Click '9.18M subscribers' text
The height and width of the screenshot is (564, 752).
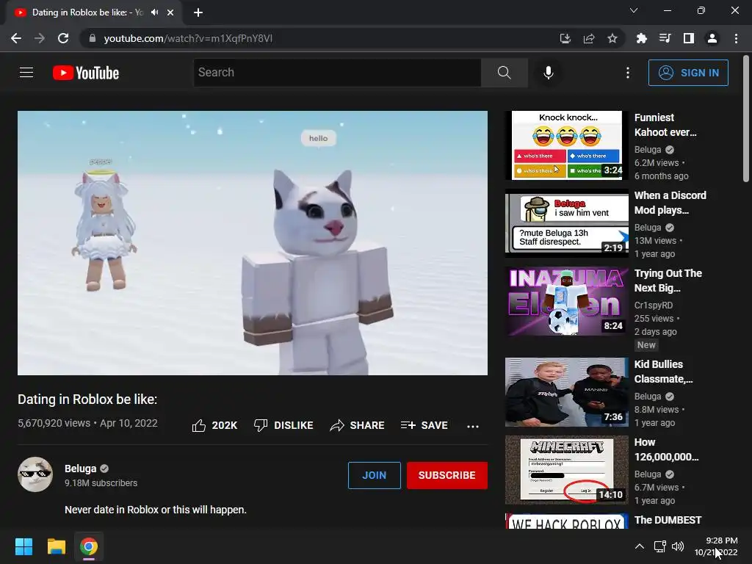pyautogui.click(x=101, y=483)
